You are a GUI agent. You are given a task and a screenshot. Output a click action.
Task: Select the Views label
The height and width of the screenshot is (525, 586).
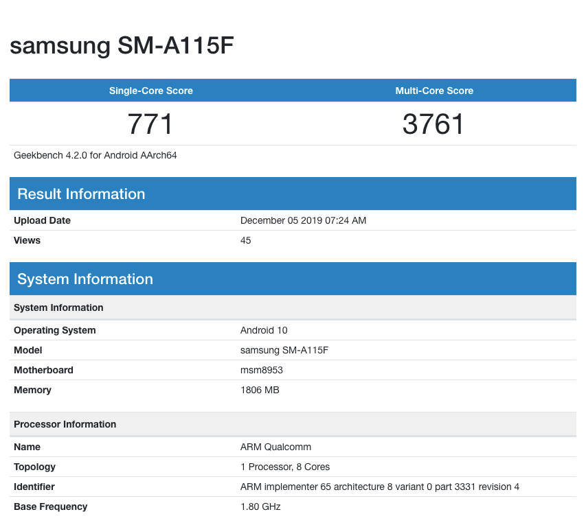point(27,240)
